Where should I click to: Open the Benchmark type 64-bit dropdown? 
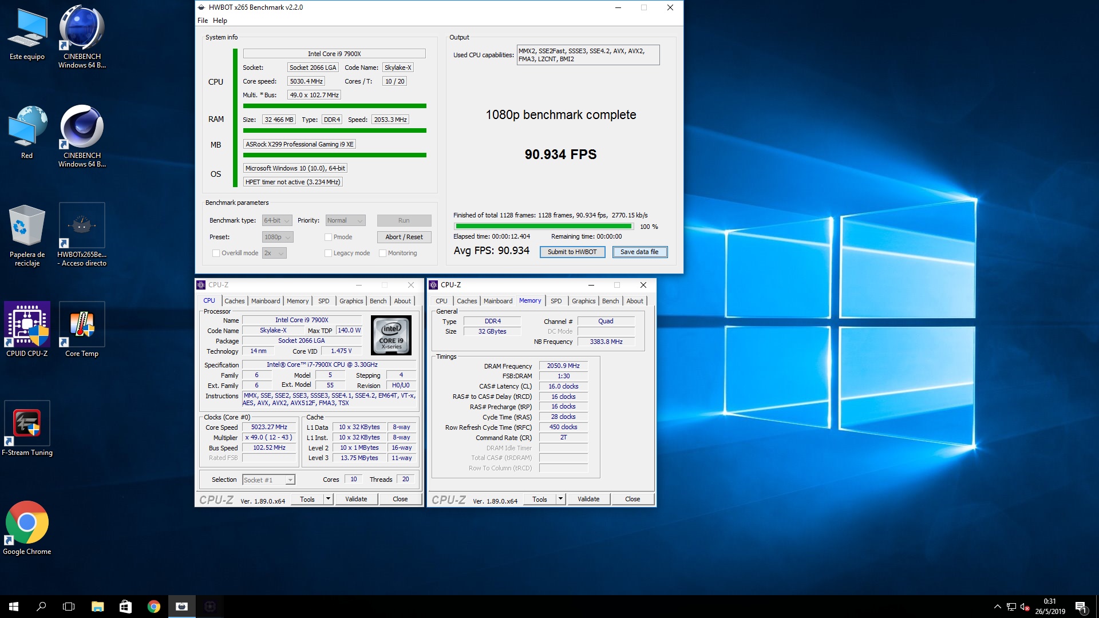click(x=277, y=220)
